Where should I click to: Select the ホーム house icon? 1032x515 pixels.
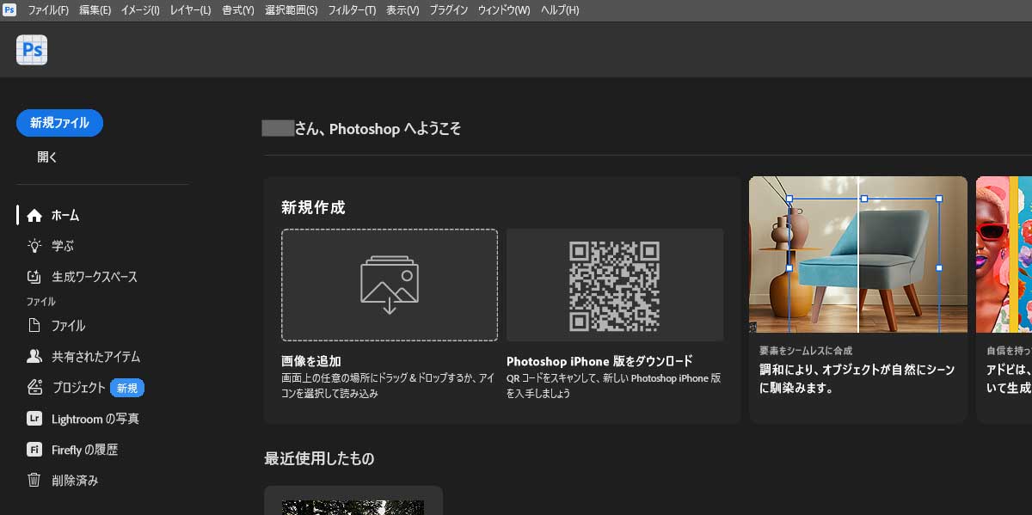click(34, 215)
